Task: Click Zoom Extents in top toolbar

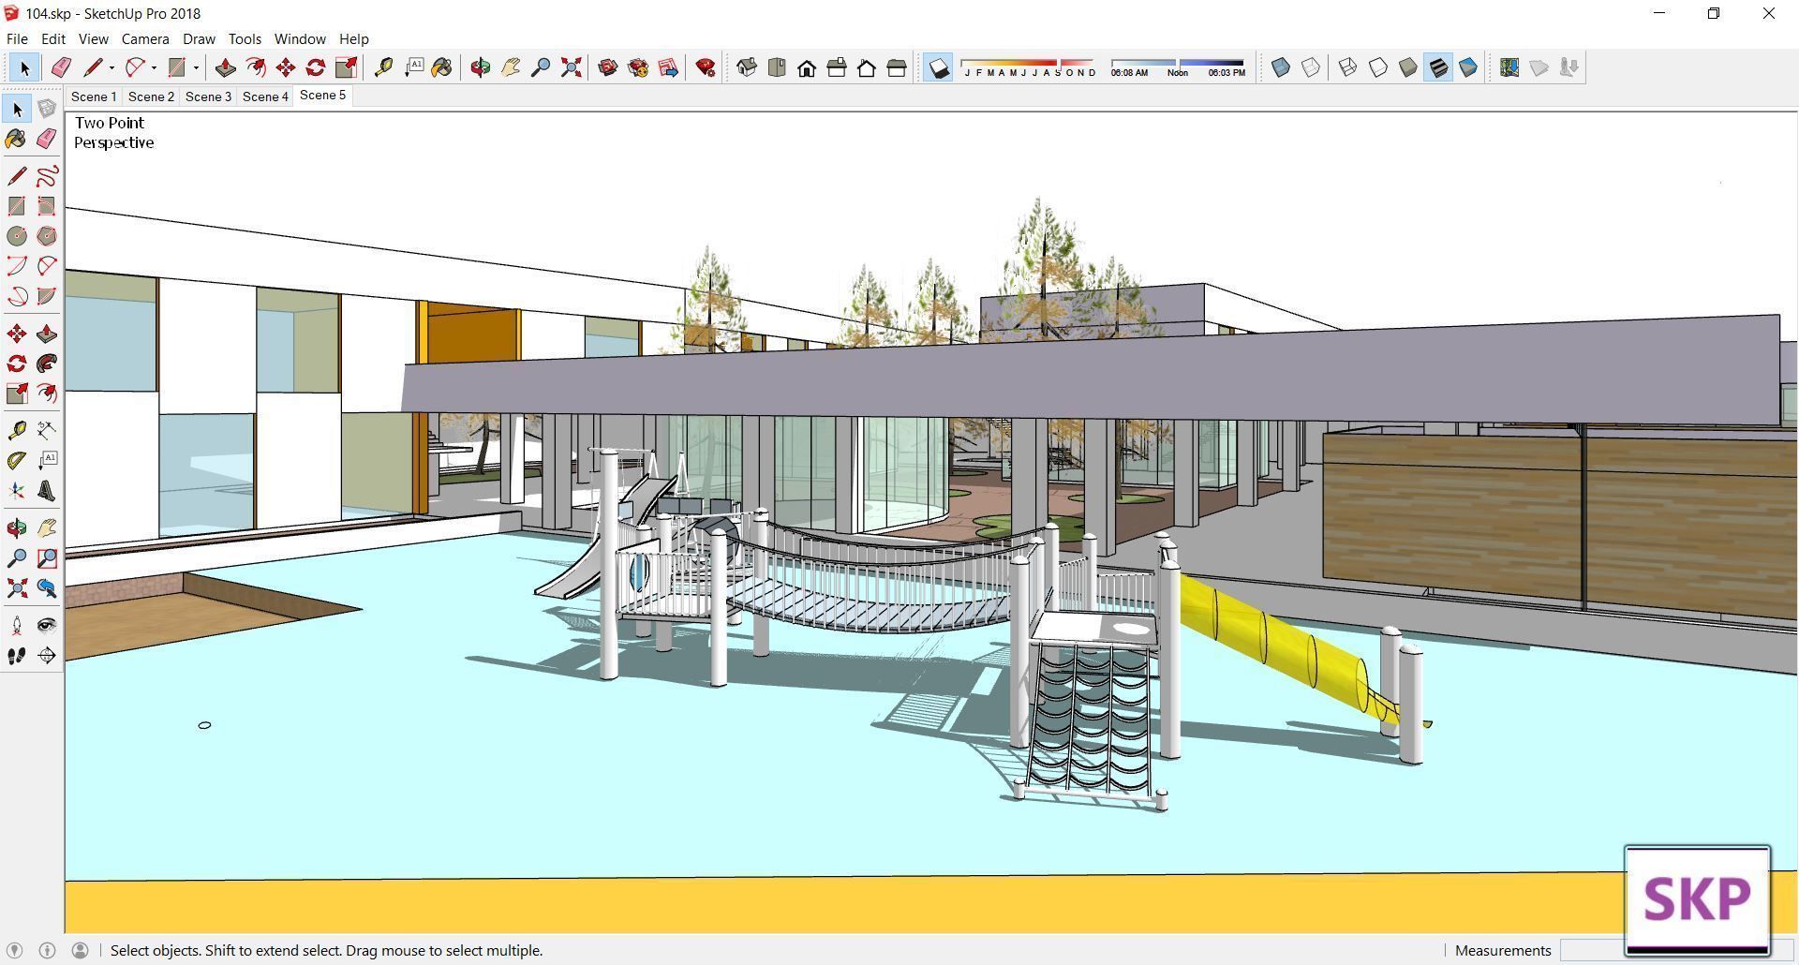Action: [x=571, y=67]
